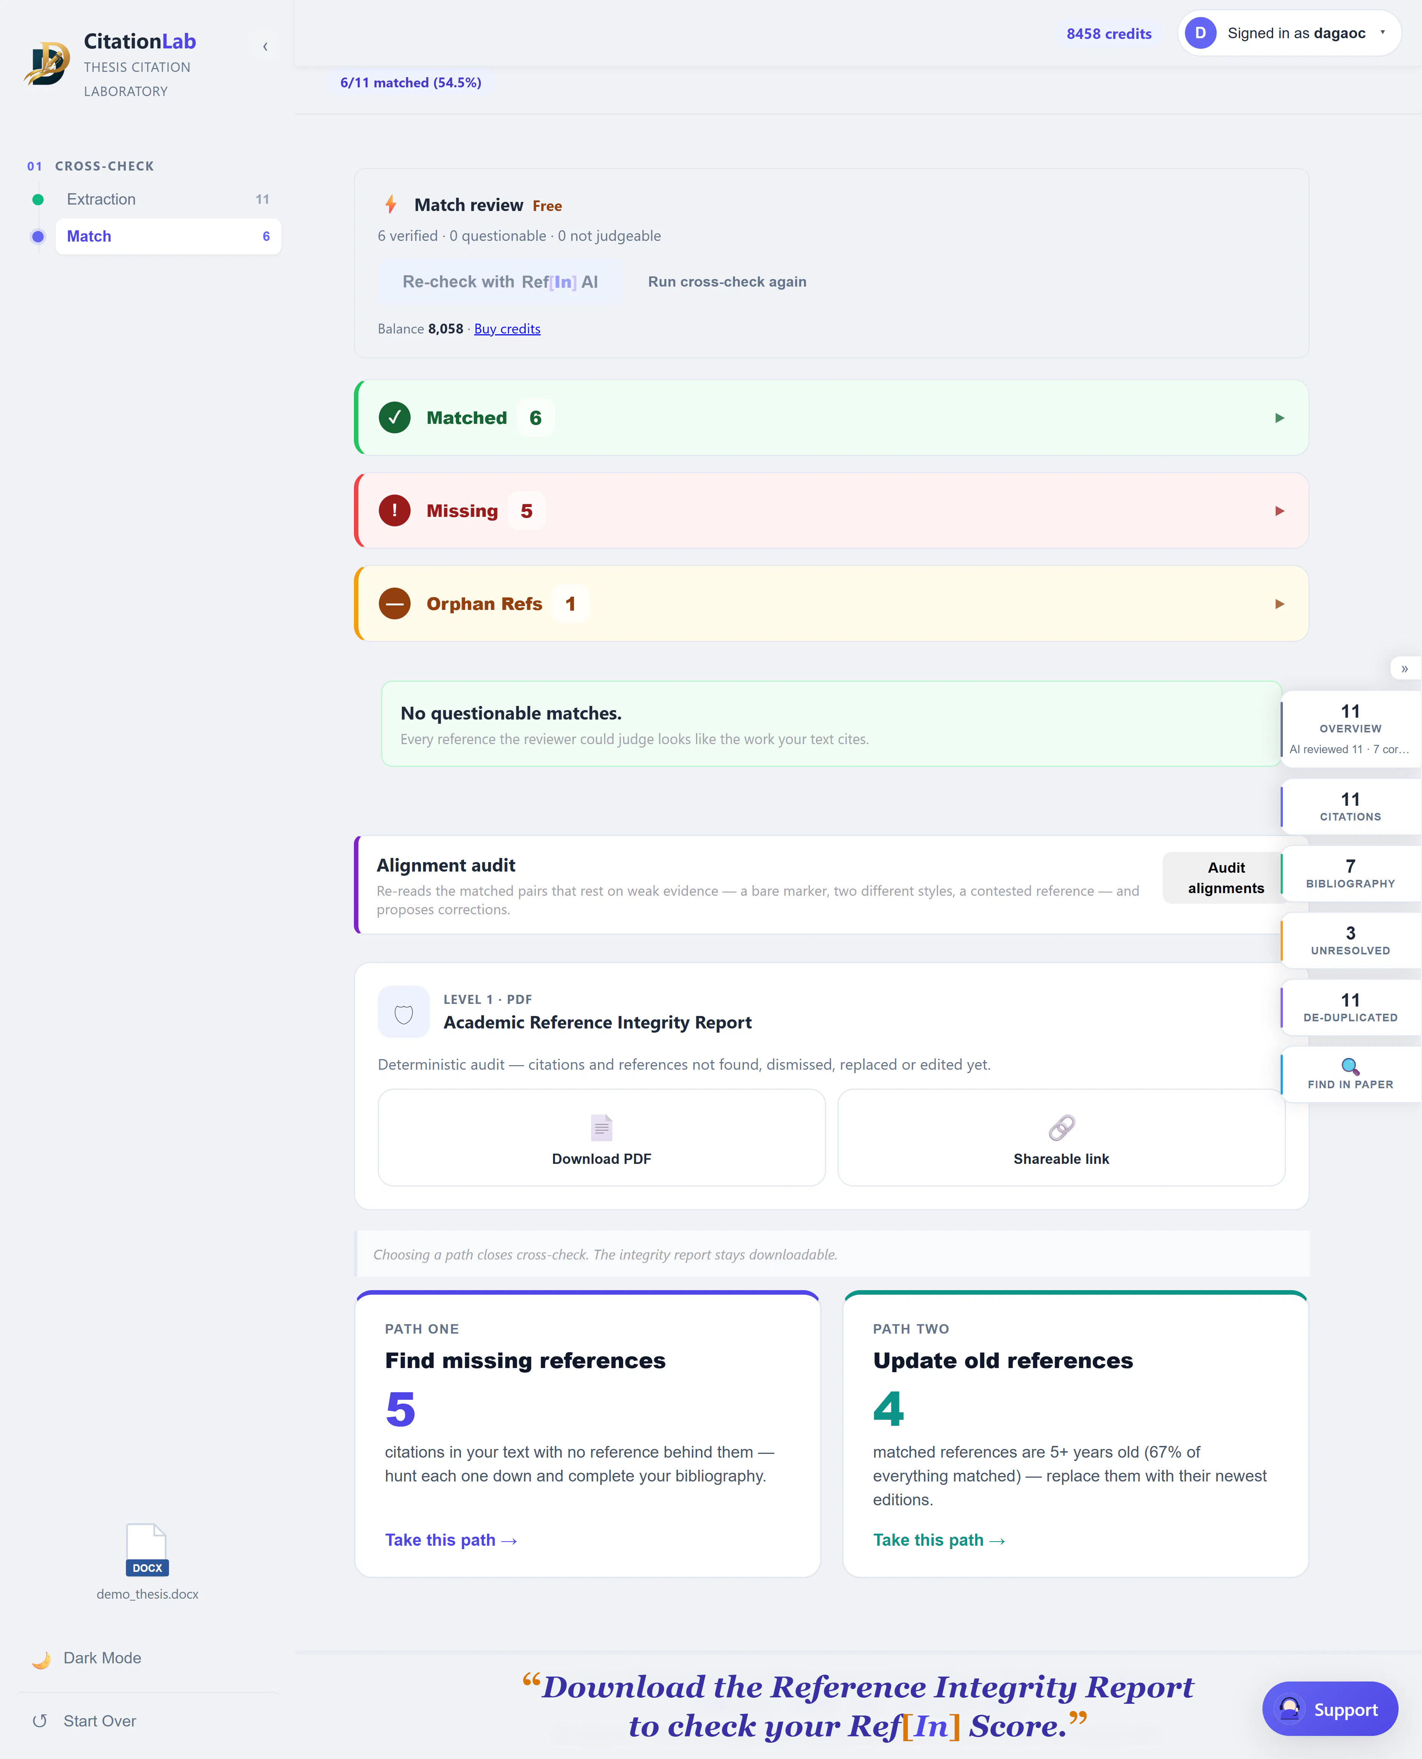Open the 11 Overview card
The width and height of the screenshot is (1422, 1759).
click(x=1351, y=729)
